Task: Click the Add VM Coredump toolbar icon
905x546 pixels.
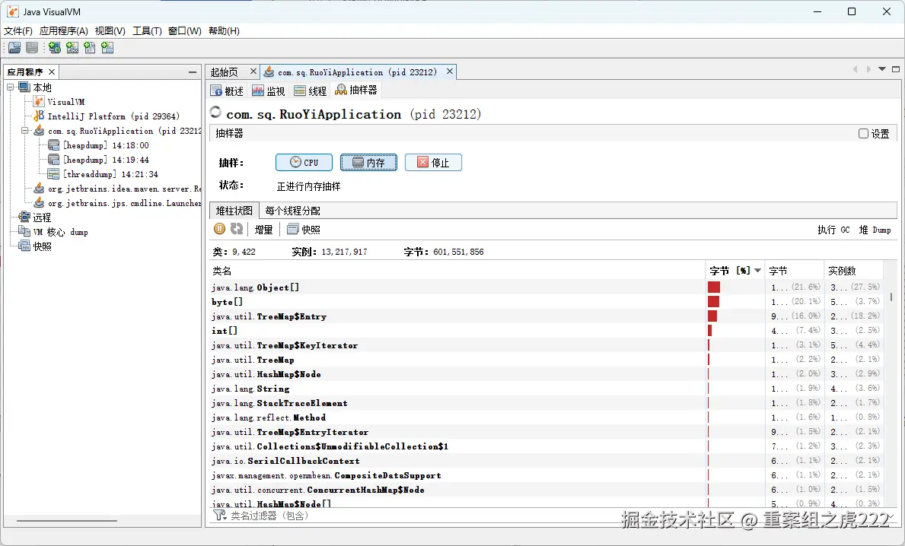Action: click(90, 48)
